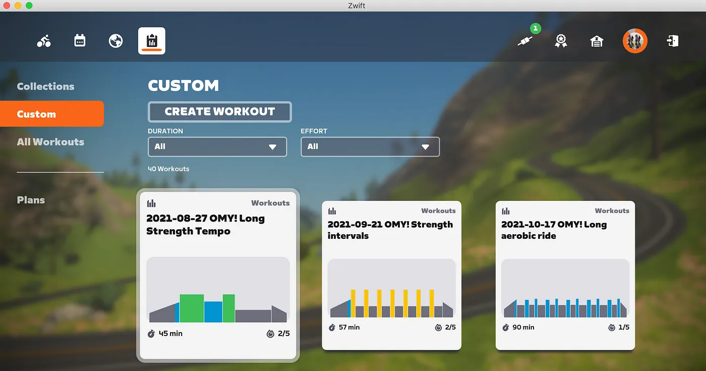Screen dimensions: 706x371
Task: Click stopwatch icon beside 90 min
Action: click(x=505, y=327)
